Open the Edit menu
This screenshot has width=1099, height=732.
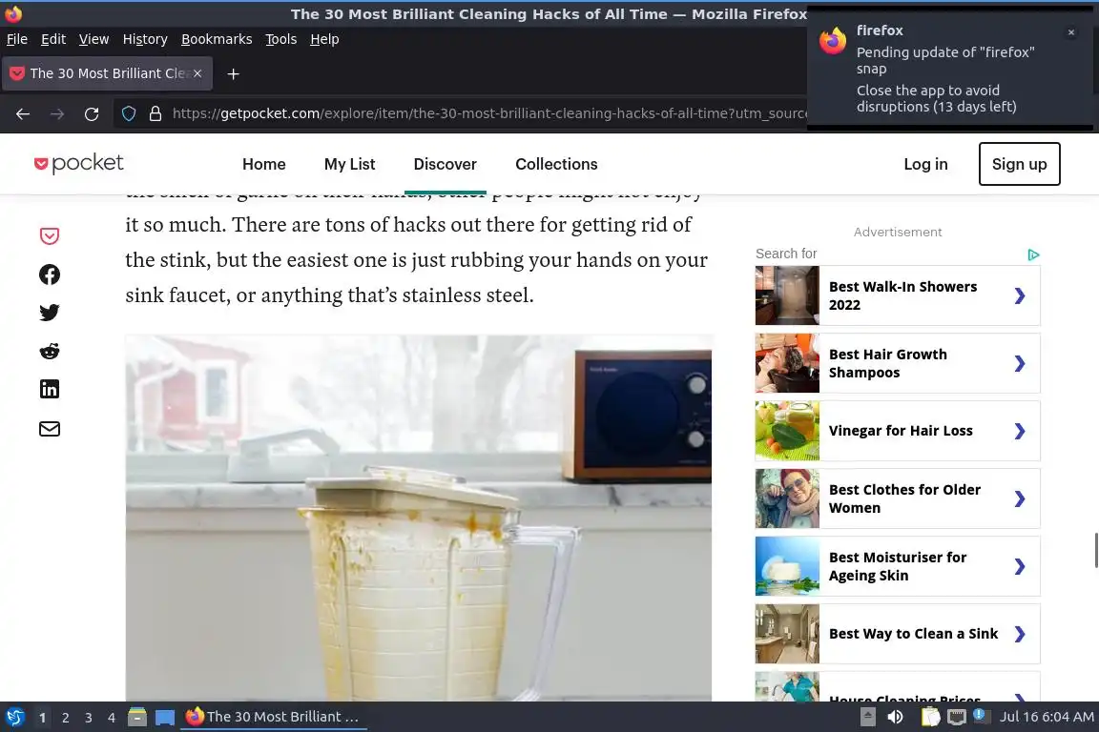coord(53,39)
